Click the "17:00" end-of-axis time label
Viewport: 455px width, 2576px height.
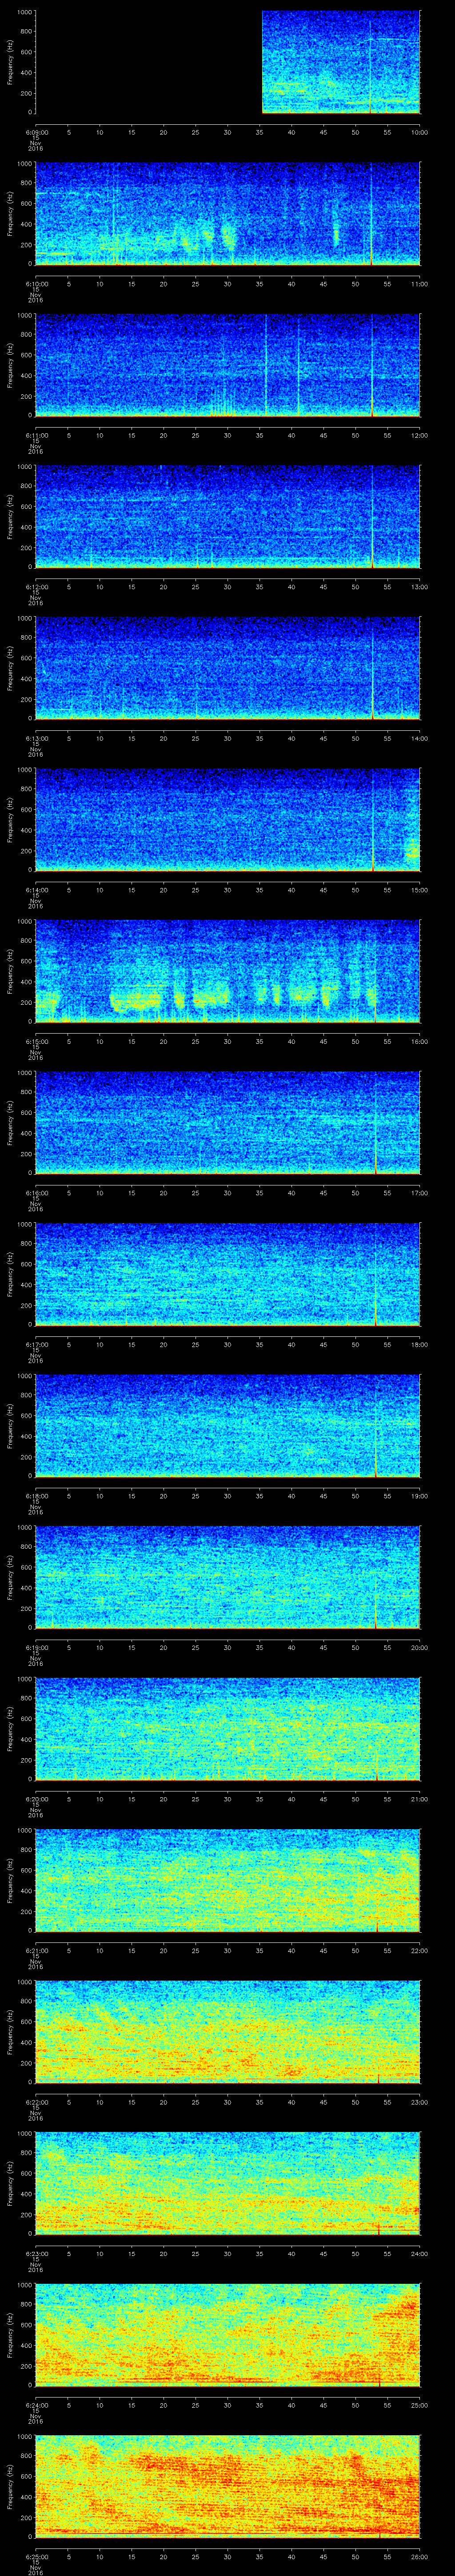pyautogui.click(x=420, y=1193)
